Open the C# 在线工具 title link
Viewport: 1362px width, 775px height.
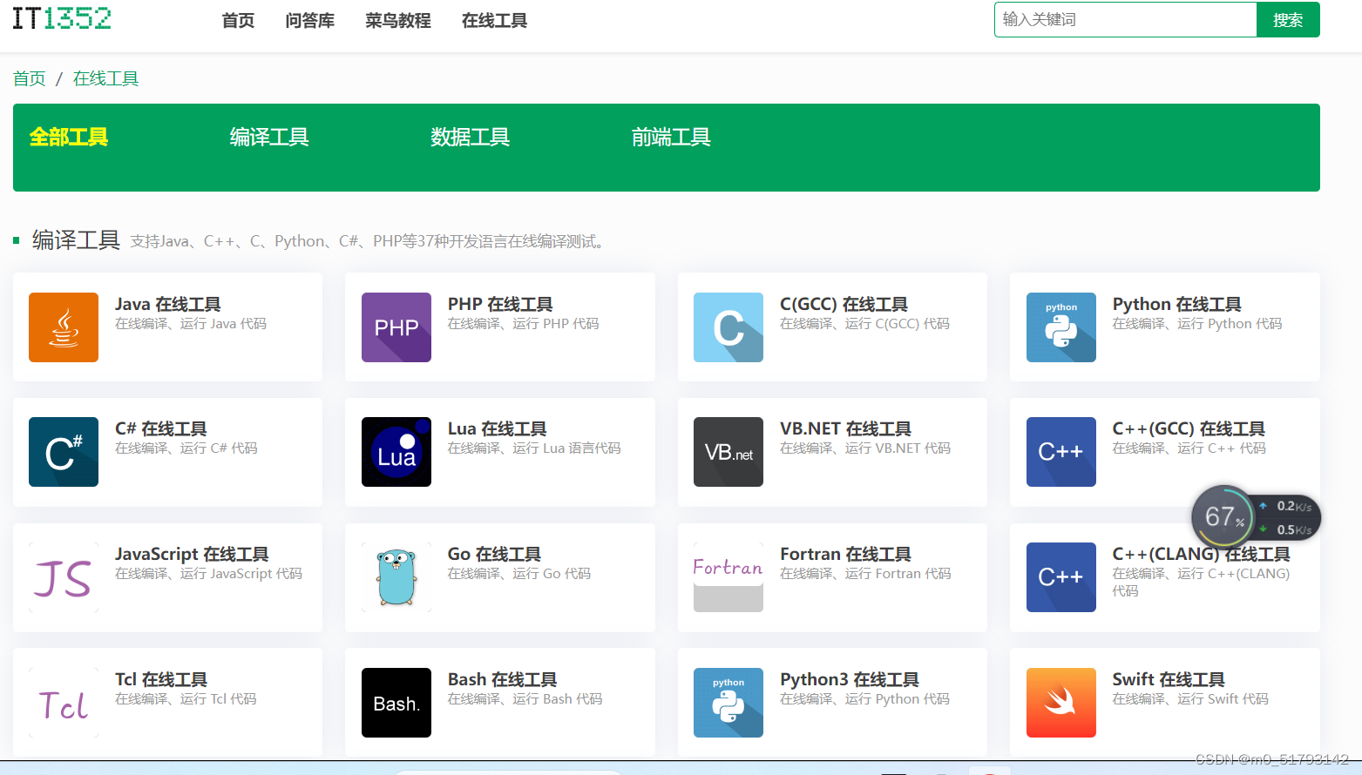[161, 428]
